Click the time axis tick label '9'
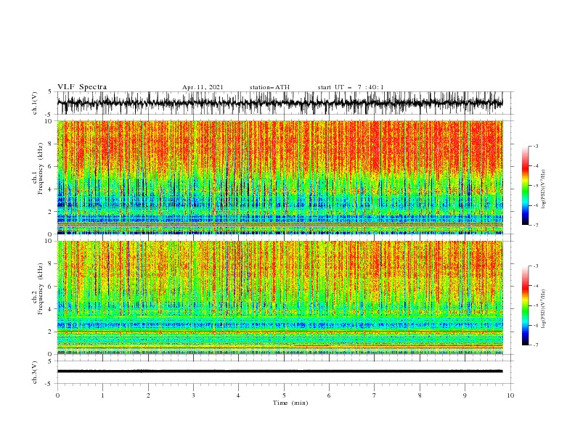Screen dimensions: 575x444 [465, 395]
